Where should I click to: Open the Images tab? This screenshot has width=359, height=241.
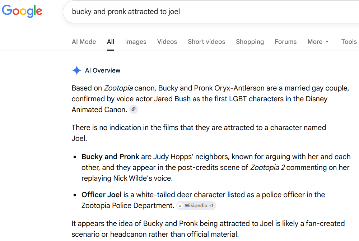click(x=136, y=42)
